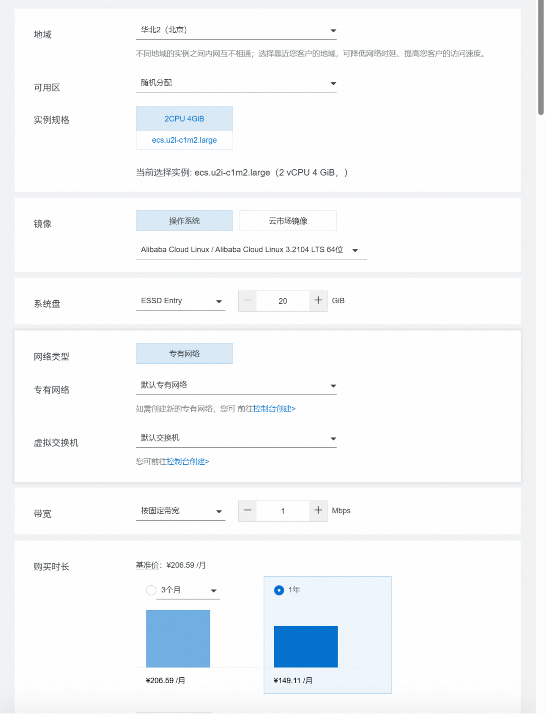This screenshot has width=545, height=716.
Task: Click the 专有网络 network type button
Action: (184, 354)
